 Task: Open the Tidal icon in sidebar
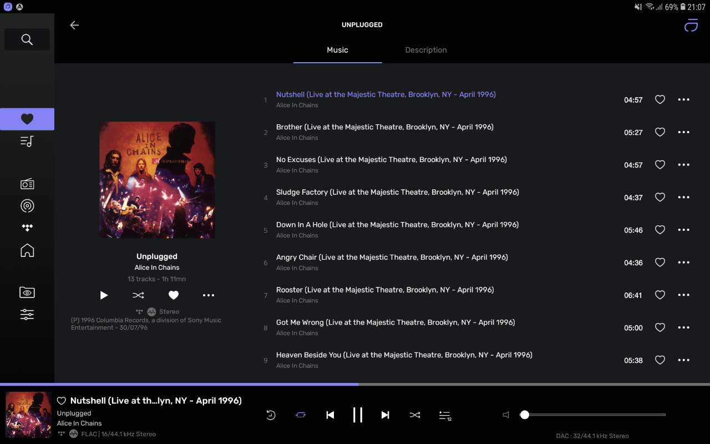[27, 228]
